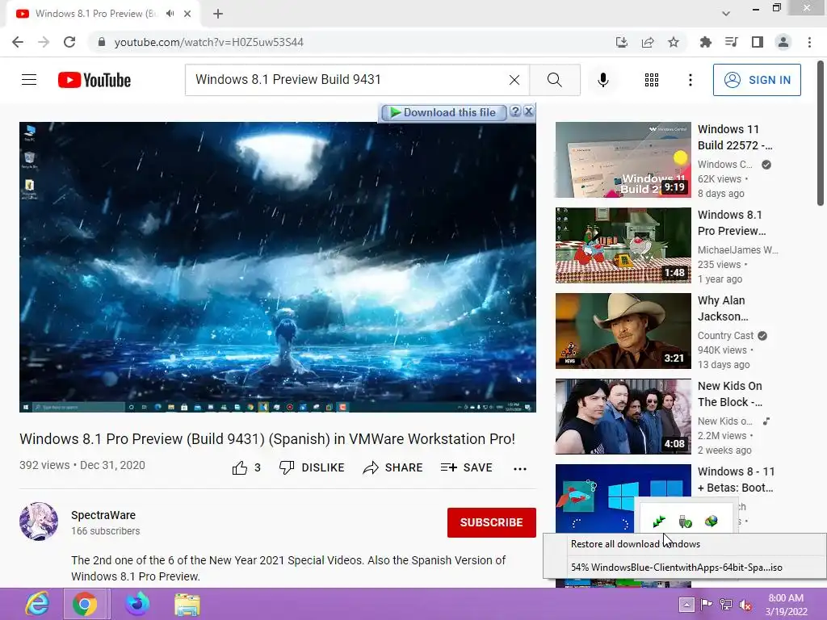This screenshot has width=827, height=620.
Task: Click the video player to pause
Action: tap(278, 266)
